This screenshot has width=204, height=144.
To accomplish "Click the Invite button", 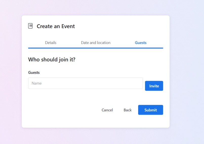I will click(x=154, y=86).
